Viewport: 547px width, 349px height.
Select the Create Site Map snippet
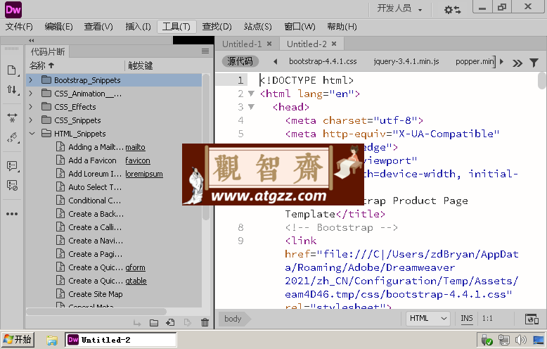pyautogui.click(x=95, y=294)
